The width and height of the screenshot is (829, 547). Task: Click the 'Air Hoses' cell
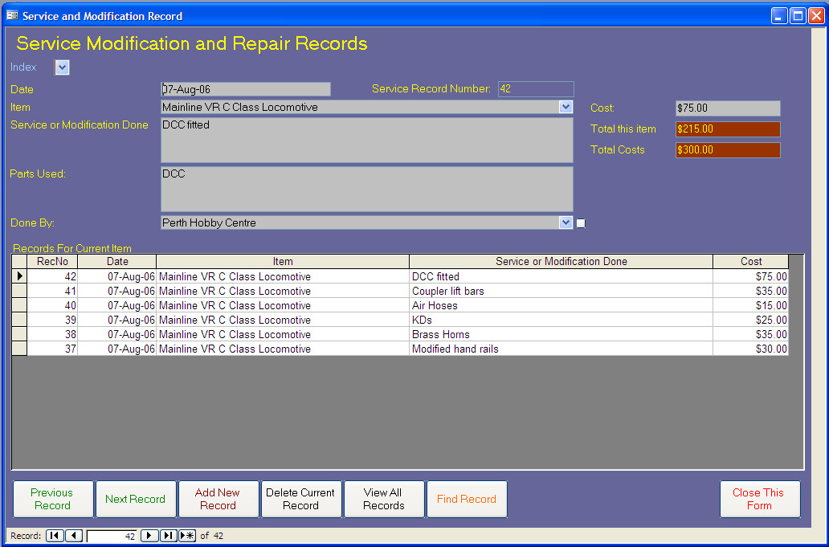[561, 305]
